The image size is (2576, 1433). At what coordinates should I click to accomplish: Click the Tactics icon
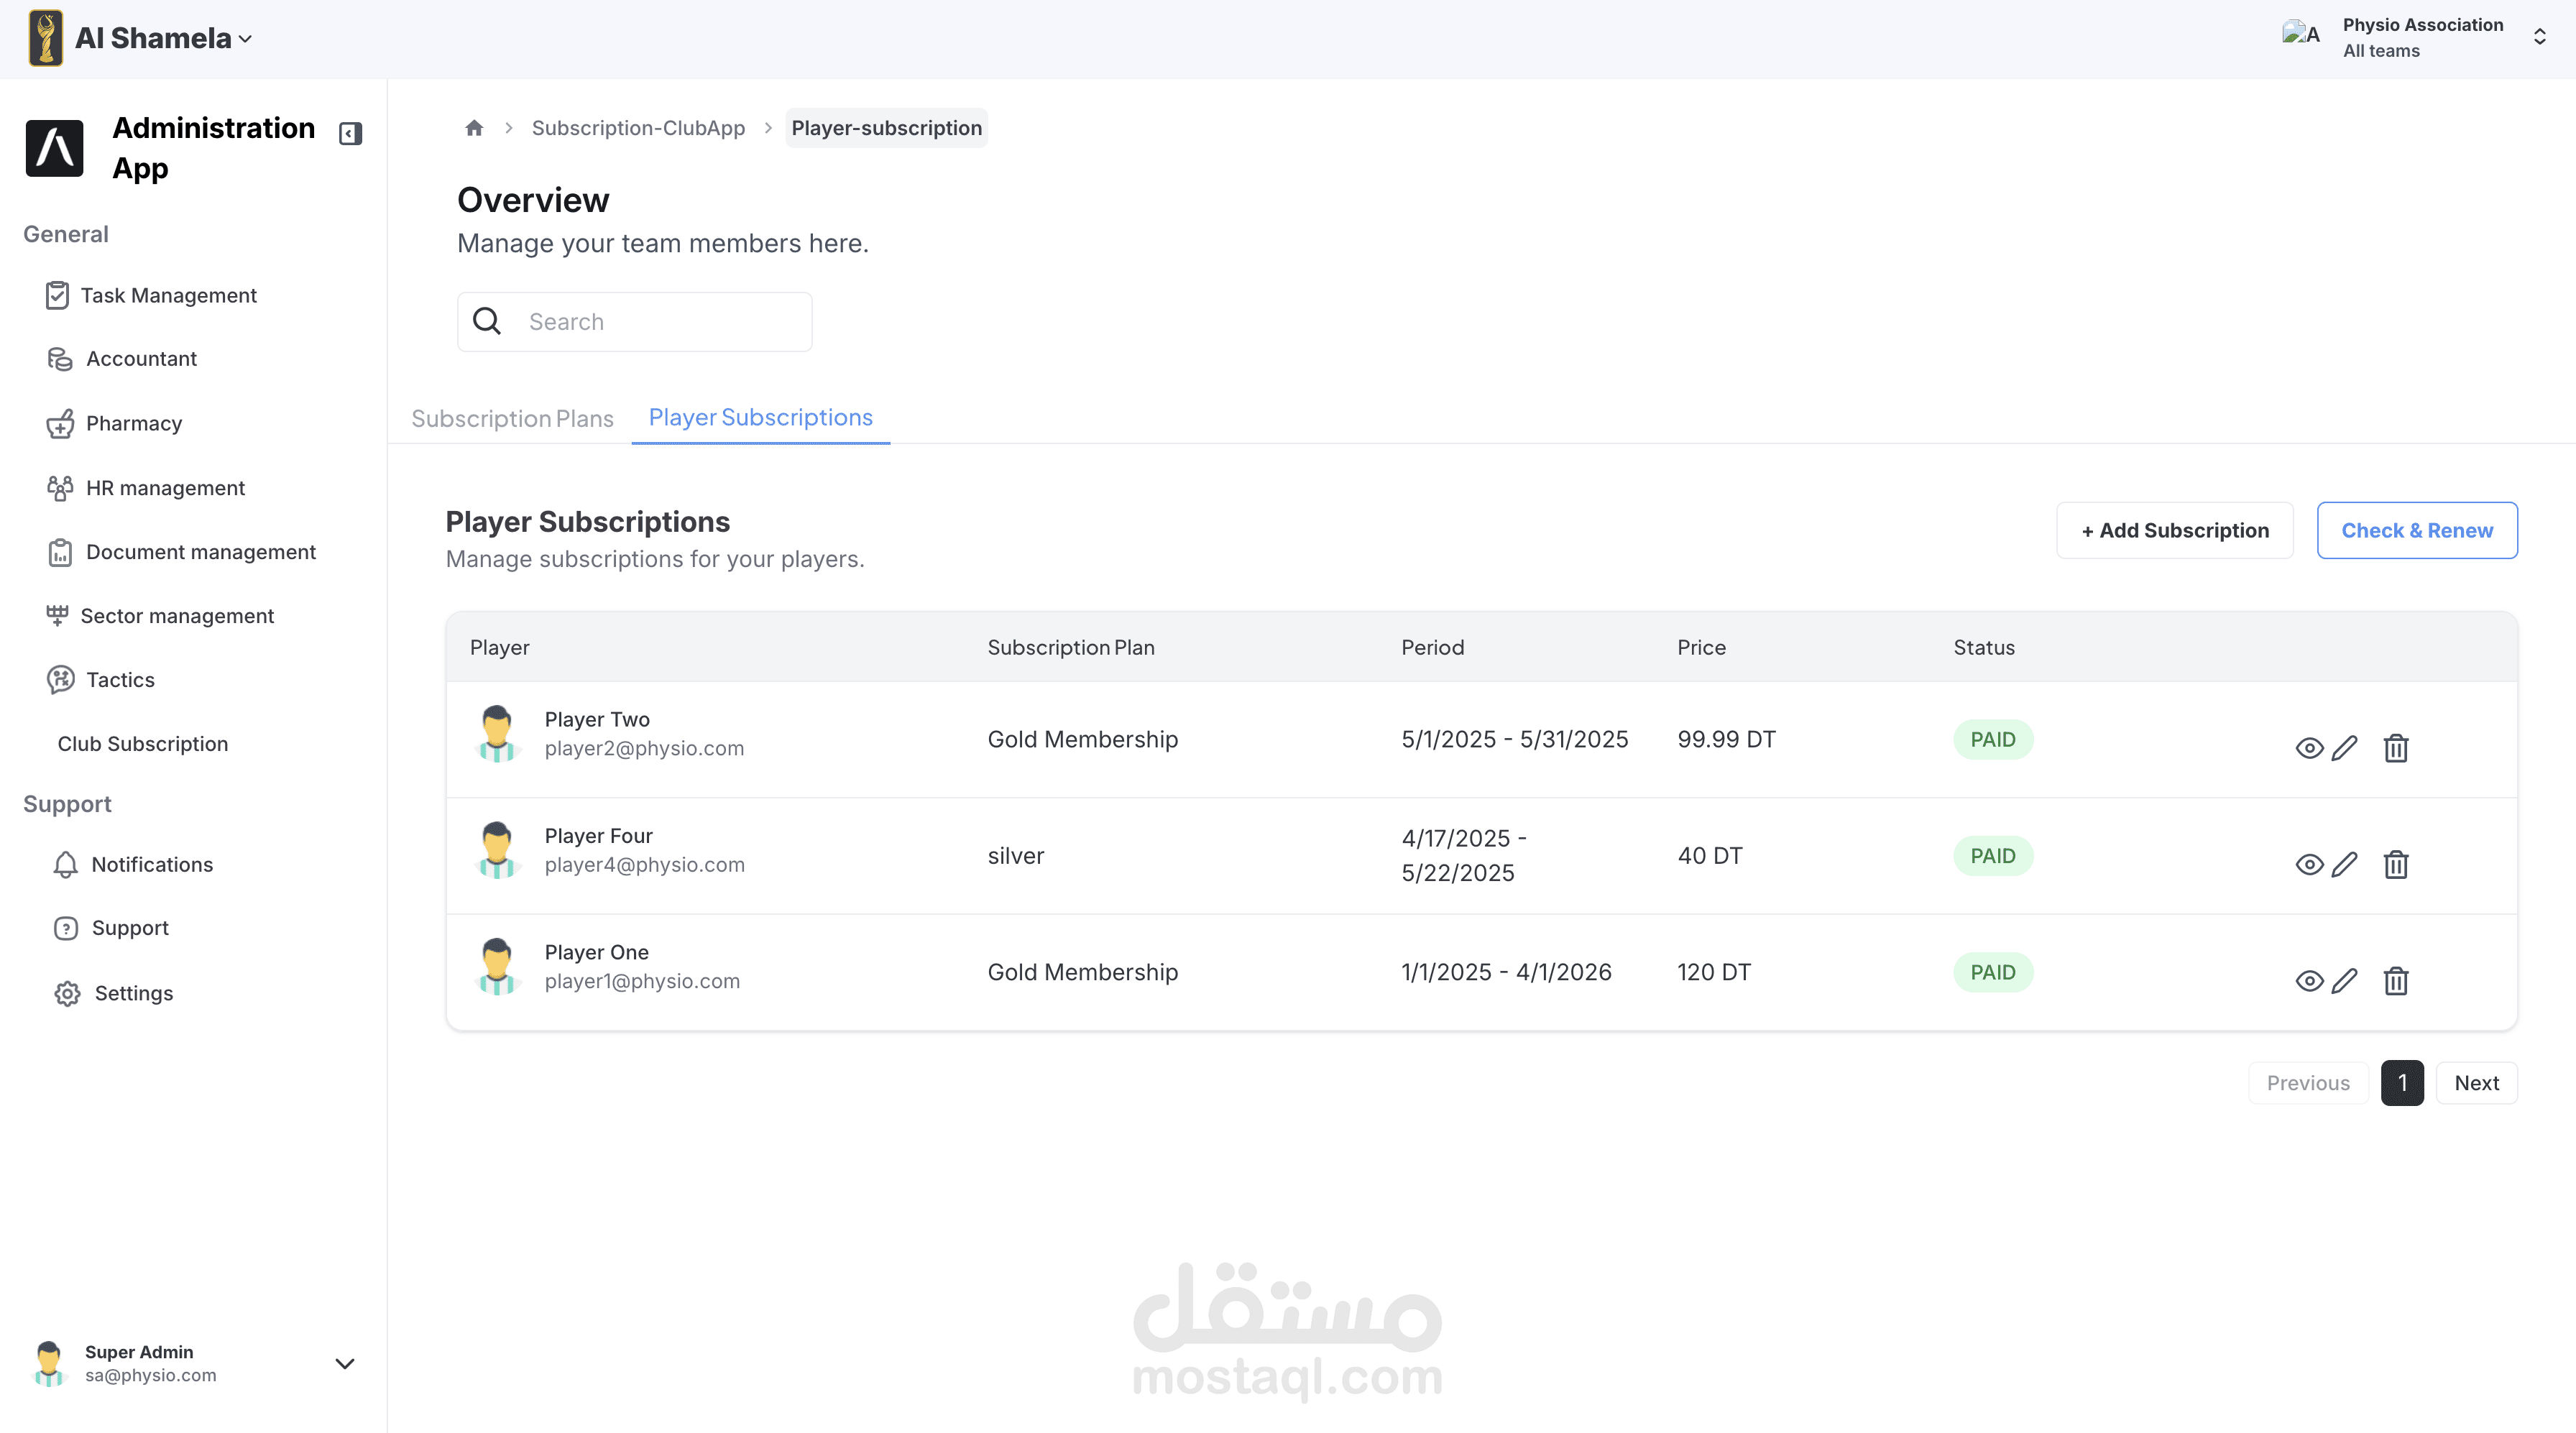(x=60, y=680)
